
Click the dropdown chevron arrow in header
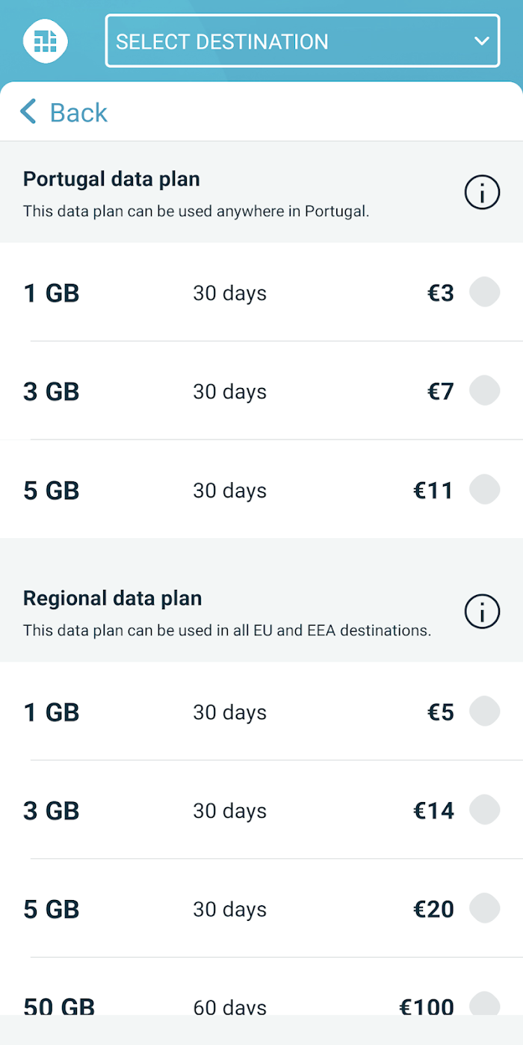pos(482,41)
